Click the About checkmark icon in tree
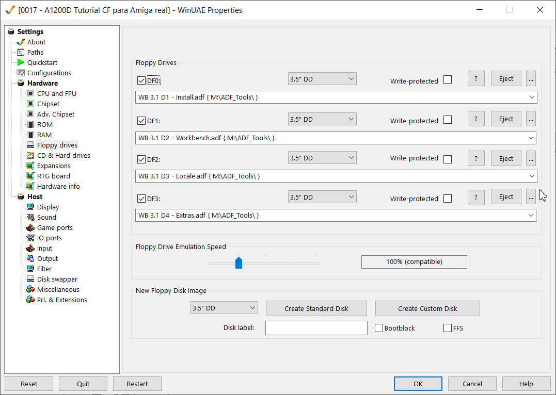556x395 pixels. click(x=21, y=42)
